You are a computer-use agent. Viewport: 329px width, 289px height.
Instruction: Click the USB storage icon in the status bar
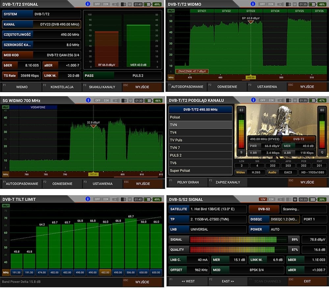click(x=123, y=4)
